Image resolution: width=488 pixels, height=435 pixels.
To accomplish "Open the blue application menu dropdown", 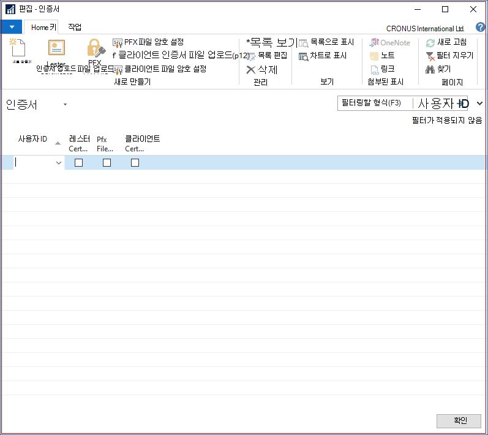I will pos(12,27).
